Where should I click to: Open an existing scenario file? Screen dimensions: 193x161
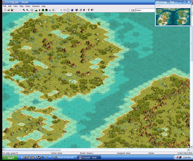click(x=8, y=10)
